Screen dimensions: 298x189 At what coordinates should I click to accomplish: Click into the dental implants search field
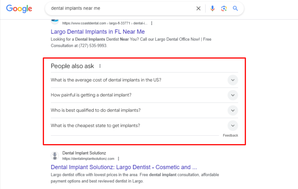point(122,8)
